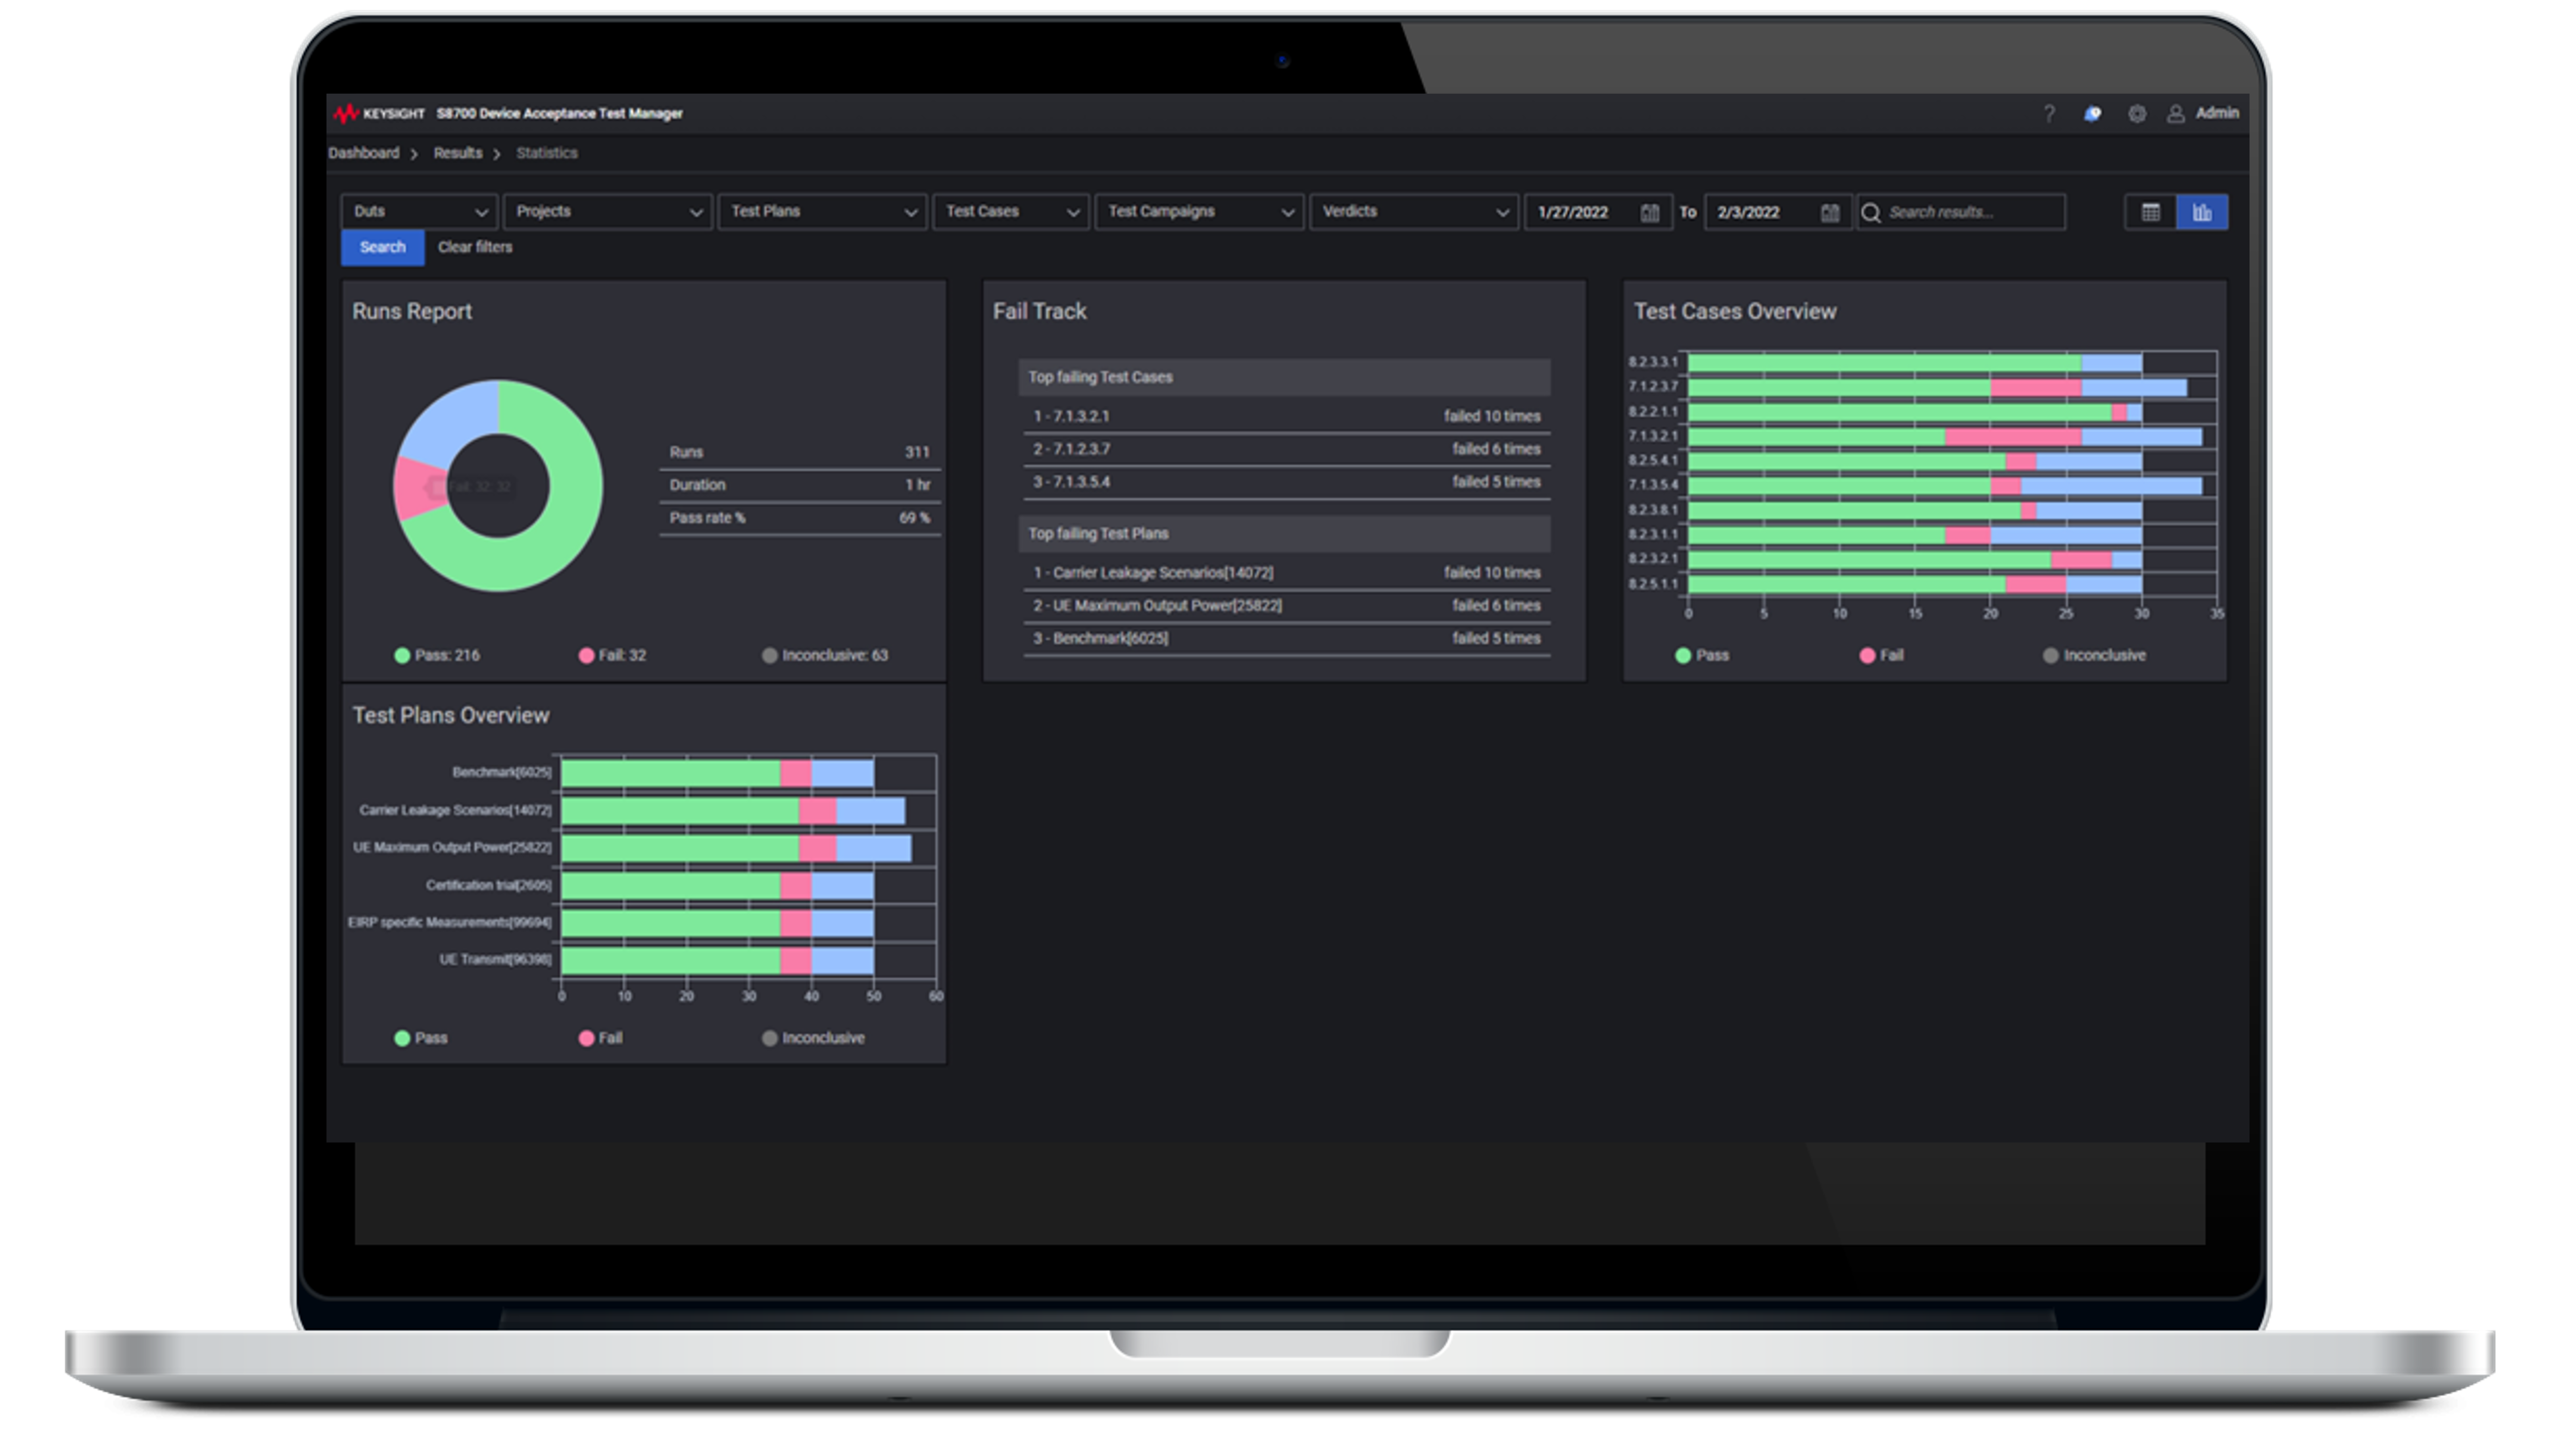2576x1445 pixels.
Task: Expand the Test Campaigns dropdown
Action: [x=1198, y=212]
